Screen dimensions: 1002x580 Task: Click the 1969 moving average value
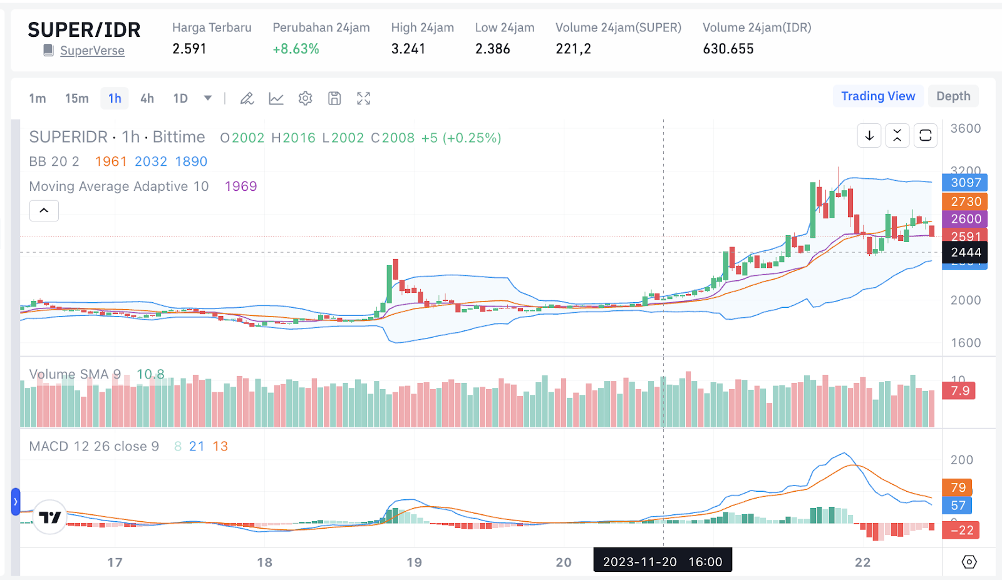241,186
